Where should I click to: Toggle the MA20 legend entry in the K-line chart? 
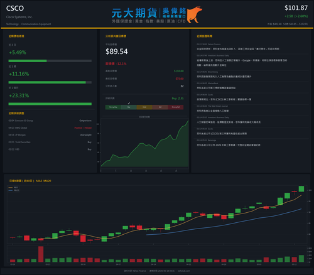pos(14,190)
